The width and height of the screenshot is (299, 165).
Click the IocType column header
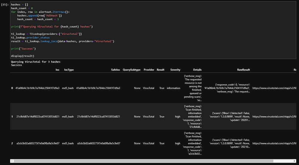click(69, 70)
